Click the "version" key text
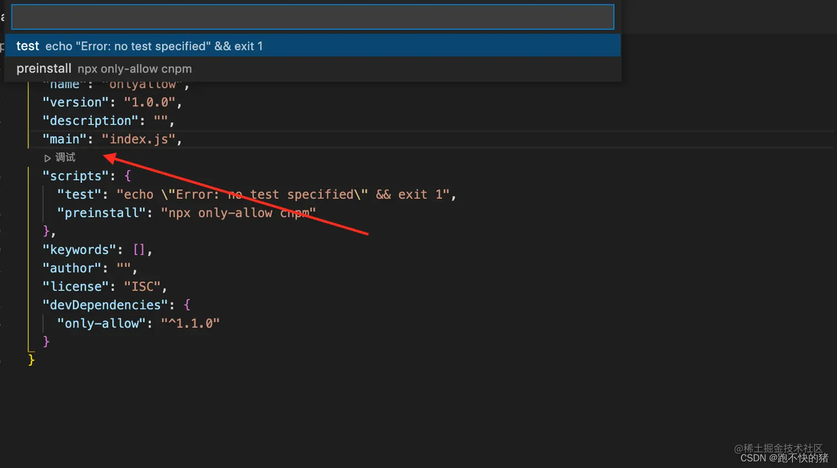 point(76,102)
